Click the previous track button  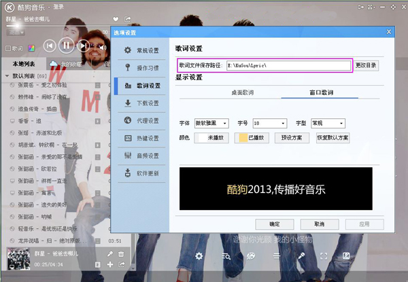click(50, 46)
